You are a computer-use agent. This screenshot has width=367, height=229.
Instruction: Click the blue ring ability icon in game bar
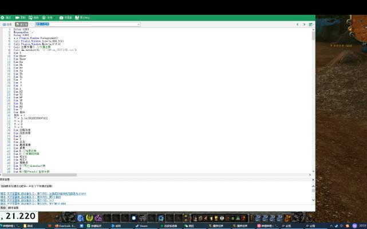coord(161,218)
